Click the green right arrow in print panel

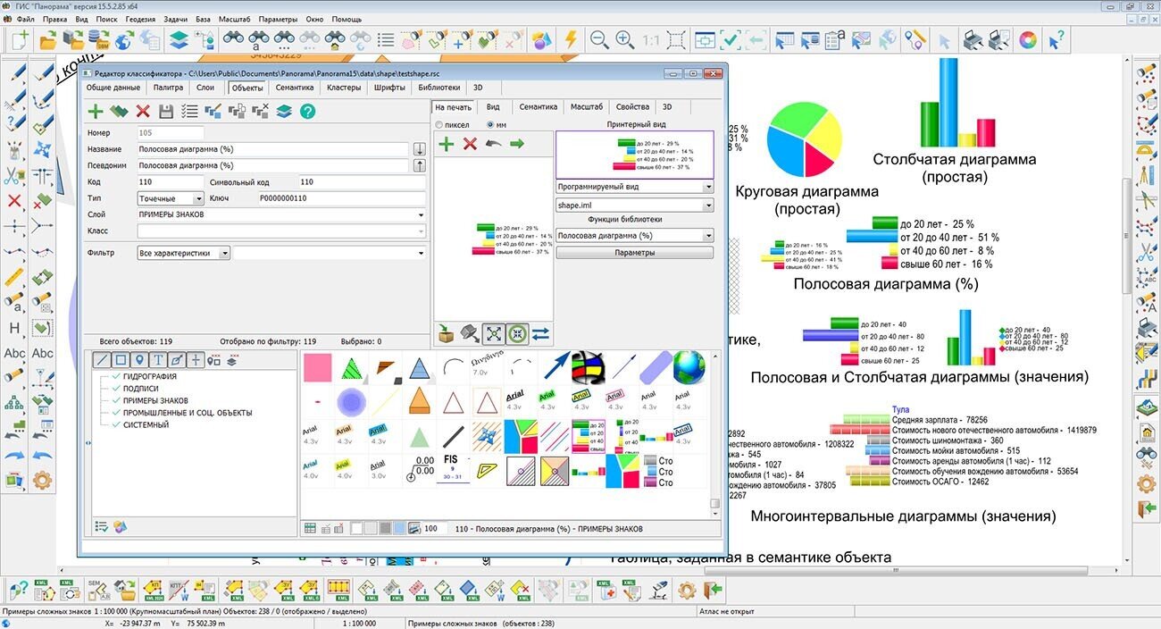pyautogui.click(x=516, y=144)
